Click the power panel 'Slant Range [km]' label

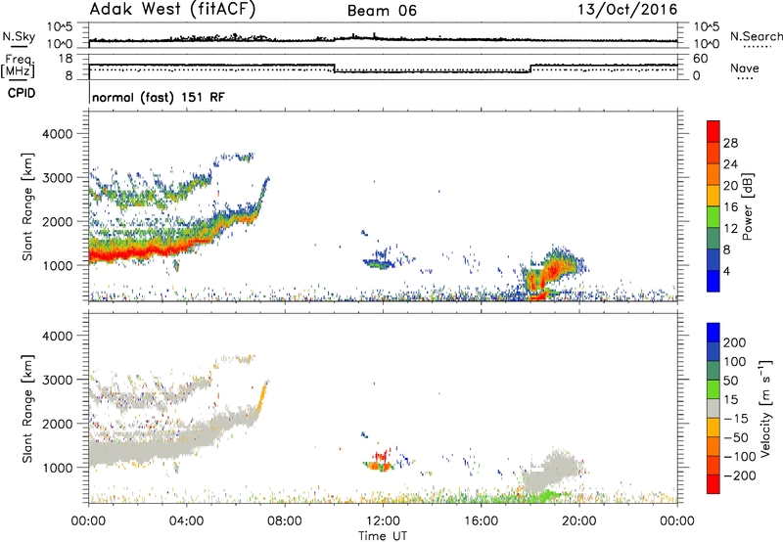(27, 206)
